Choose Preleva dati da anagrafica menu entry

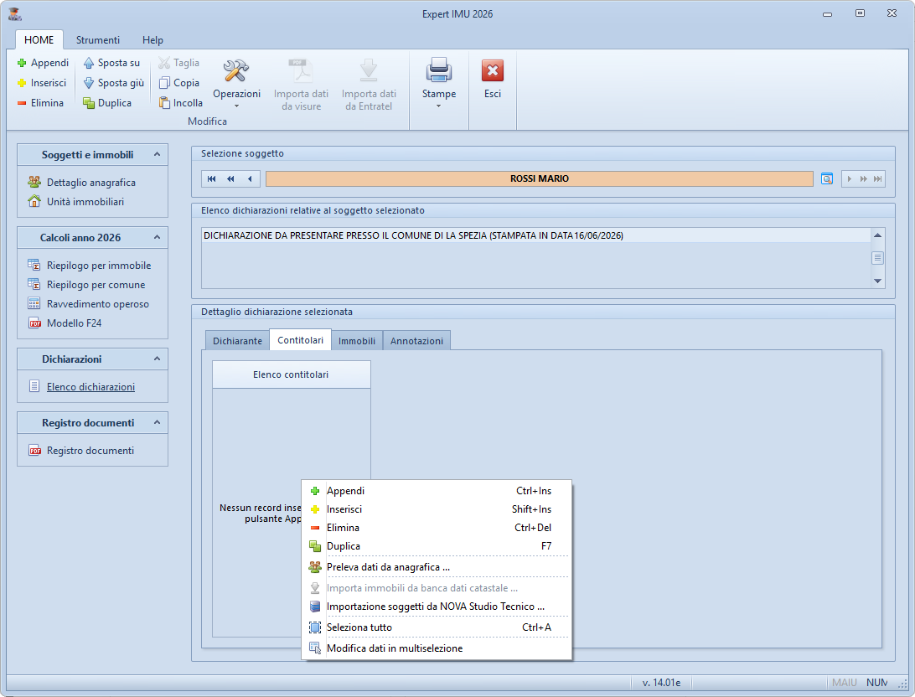pyautogui.click(x=388, y=567)
